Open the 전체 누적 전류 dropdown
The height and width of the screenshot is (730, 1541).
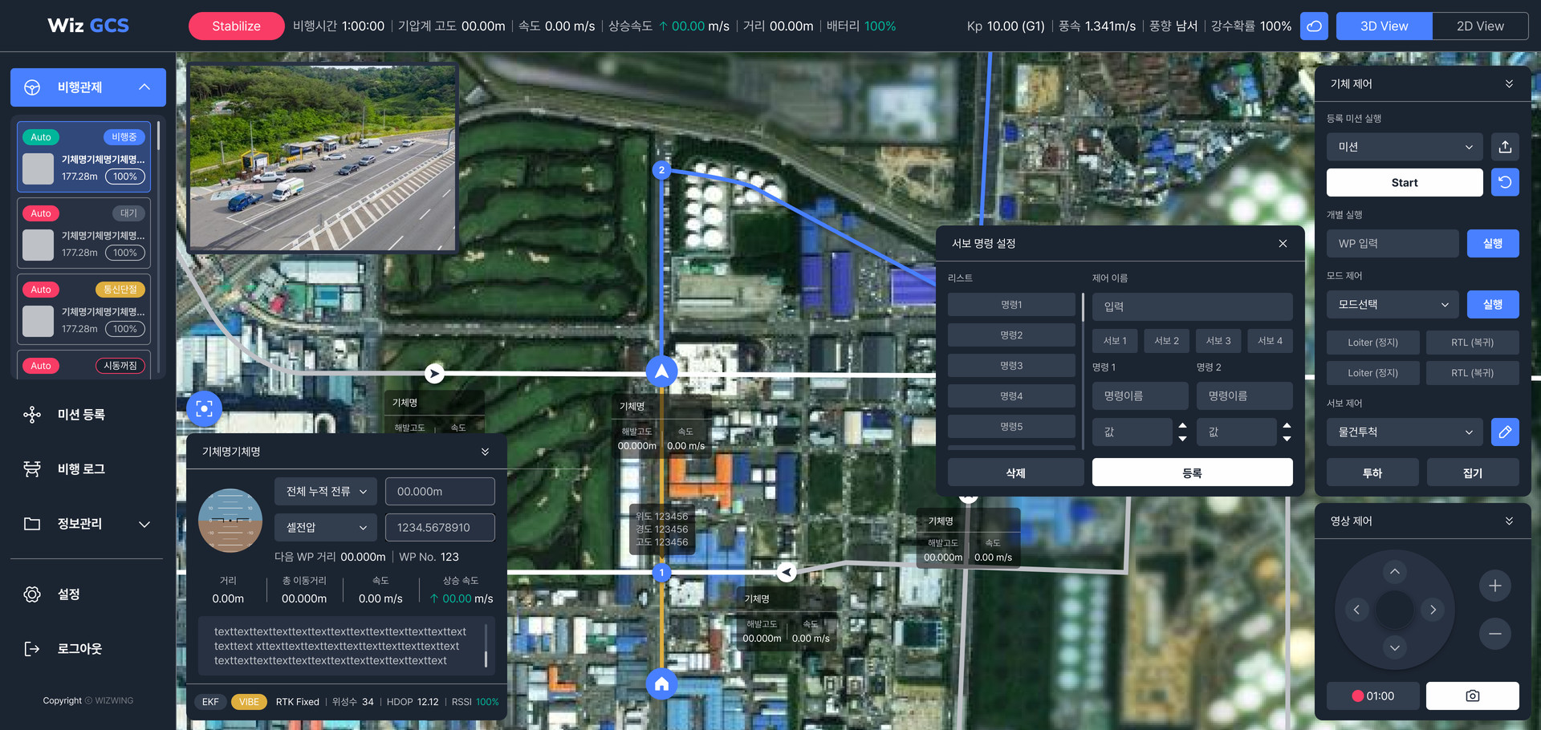326,491
